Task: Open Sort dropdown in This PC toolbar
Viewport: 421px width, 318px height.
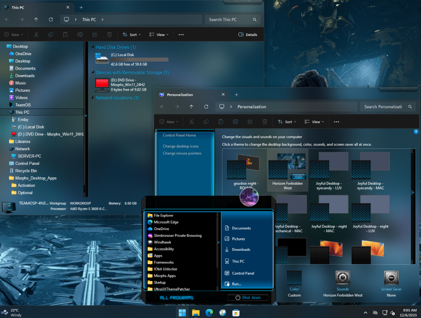Action: pos(132,34)
